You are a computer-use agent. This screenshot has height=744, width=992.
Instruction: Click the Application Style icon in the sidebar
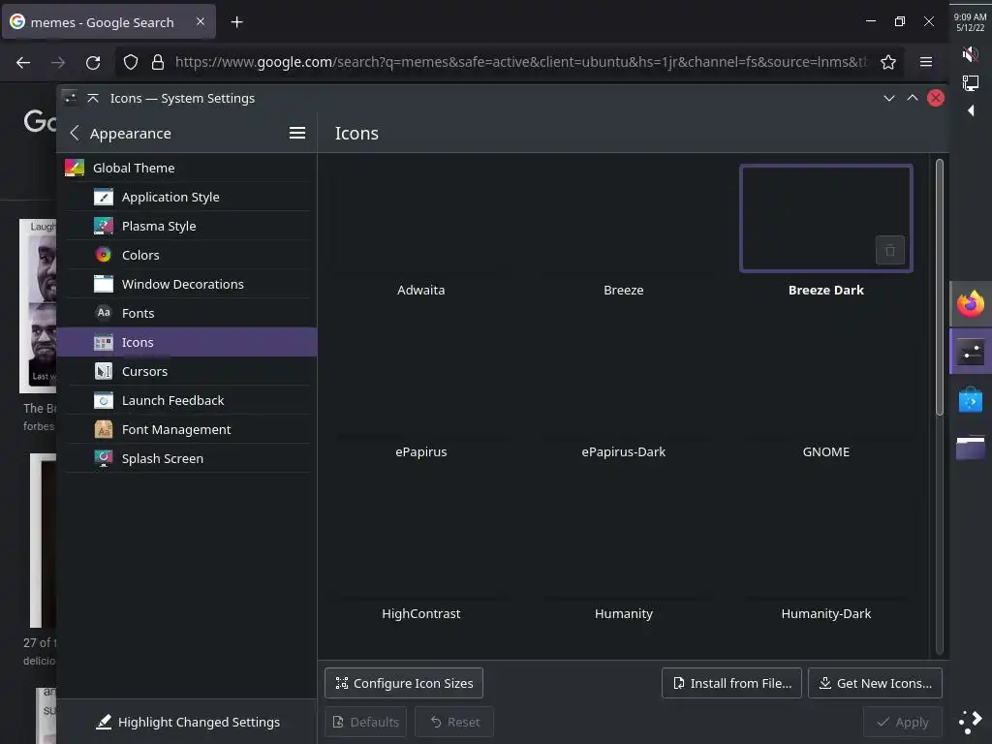coord(103,197)
